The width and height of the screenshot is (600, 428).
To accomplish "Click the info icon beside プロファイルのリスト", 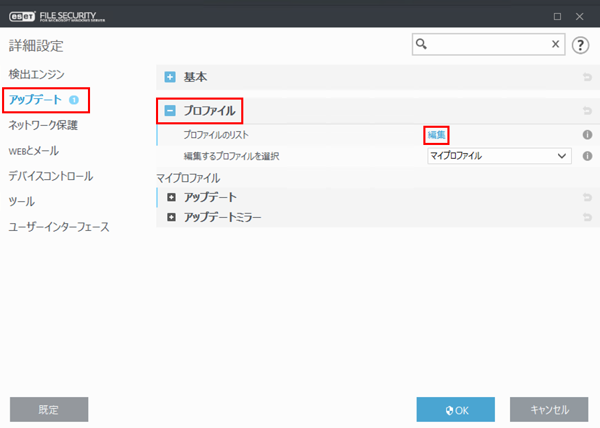I will click(x=588, y=135).
